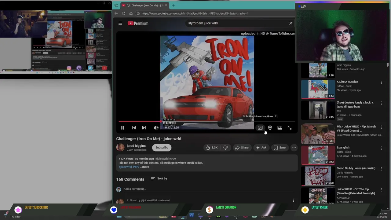Open K Like A Russian video title
391x220 pixels.
coord(347,82)
